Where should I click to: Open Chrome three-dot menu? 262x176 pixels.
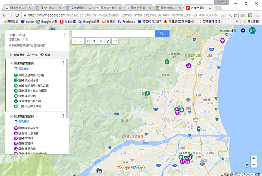[x=258, y=15]
